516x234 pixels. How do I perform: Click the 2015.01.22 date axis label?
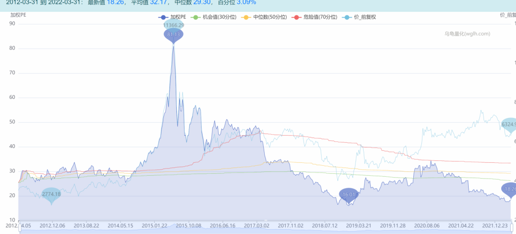(x=154, y=225)
